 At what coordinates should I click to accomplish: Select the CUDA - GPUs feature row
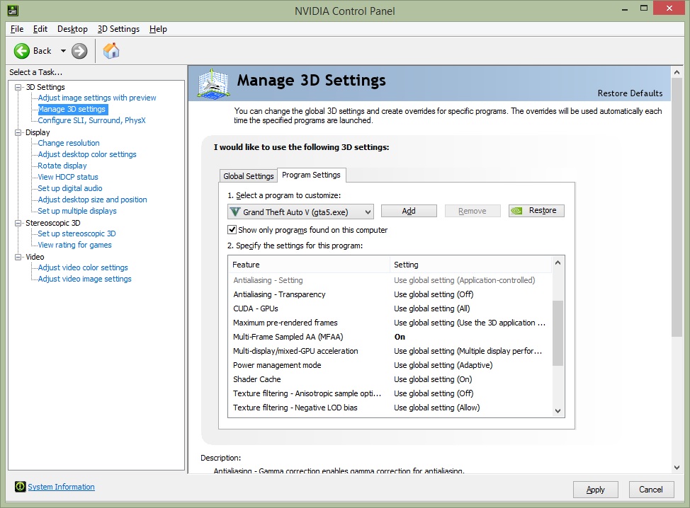point(390,308)
